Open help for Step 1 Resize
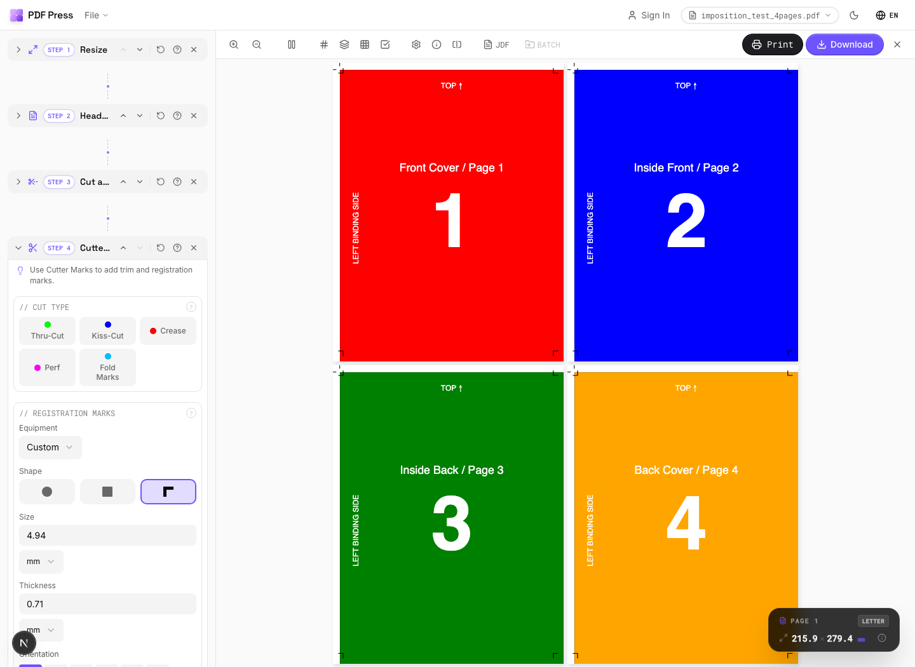Image resolution: width=915 pixels, height=667 pixels. tap(177, 50)
